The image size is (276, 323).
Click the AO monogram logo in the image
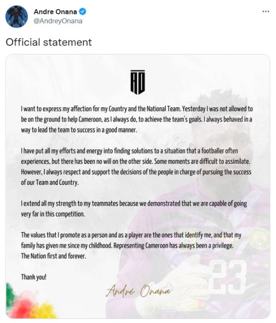pos(138,82)
